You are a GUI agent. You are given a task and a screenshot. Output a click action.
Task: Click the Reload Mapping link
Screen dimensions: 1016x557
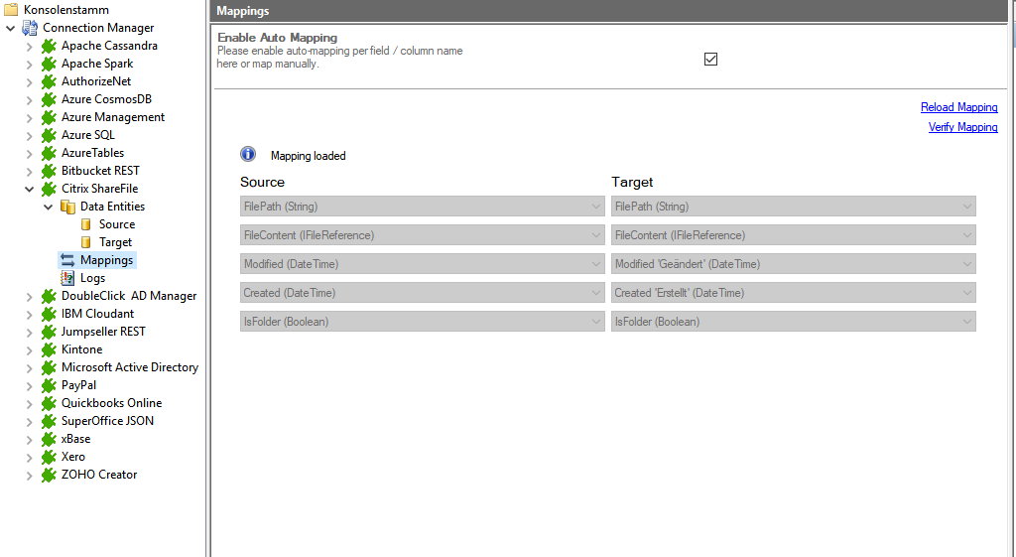[x=958, y=107]
